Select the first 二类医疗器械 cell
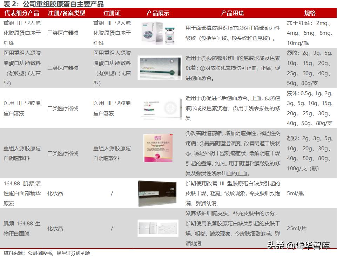The height and width of the screenshot is (257, 337). (x=62, y=68)
